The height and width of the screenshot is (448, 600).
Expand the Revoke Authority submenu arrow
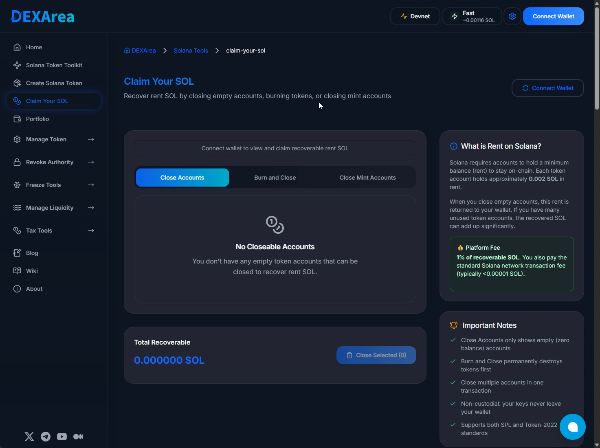coord(91,162)
